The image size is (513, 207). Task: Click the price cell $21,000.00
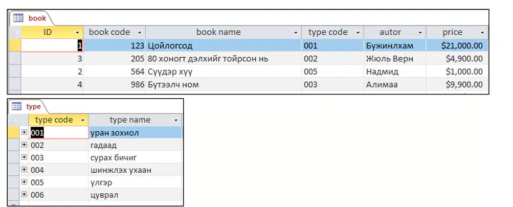point(457,45)
